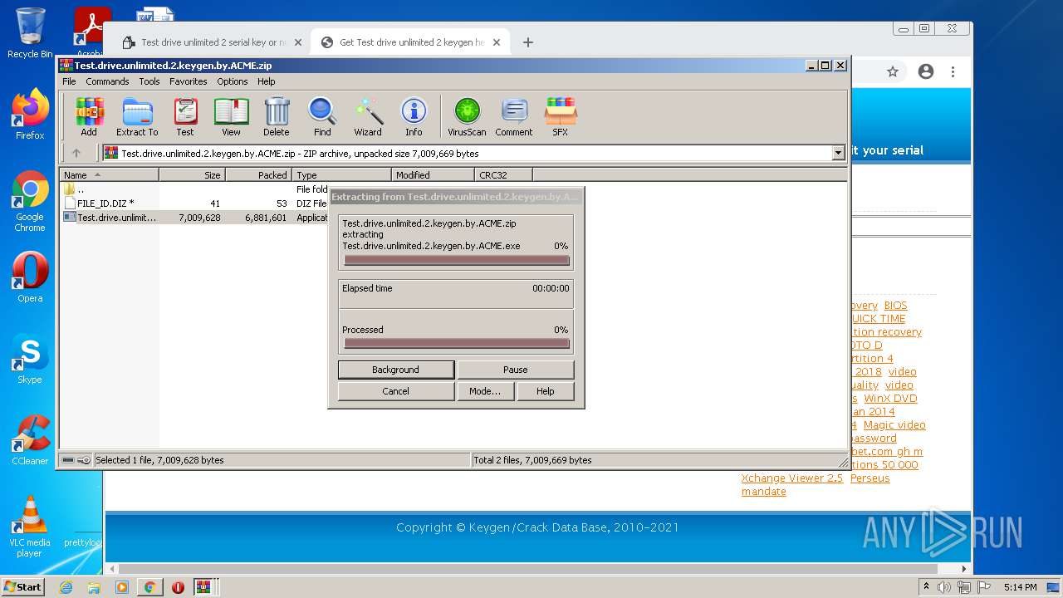Cancel the extraction

(395, 391)
